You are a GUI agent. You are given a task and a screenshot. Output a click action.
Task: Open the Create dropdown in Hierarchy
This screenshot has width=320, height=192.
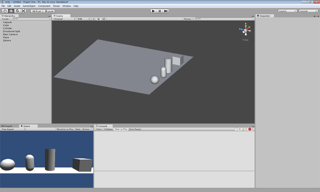[6, 19]
